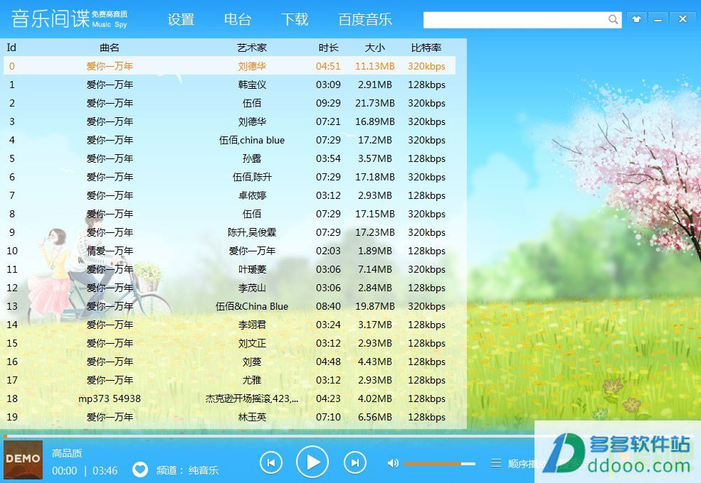Click the 纯音乐 channel label
701x483 pixels.
tap(204, 470)
